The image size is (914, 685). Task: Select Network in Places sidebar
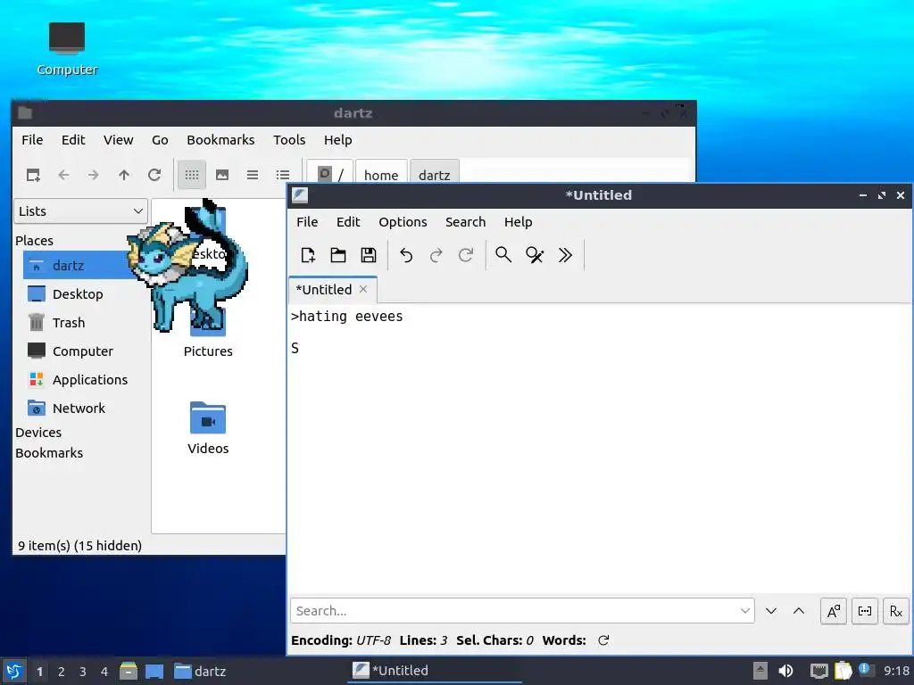point(80,409)
